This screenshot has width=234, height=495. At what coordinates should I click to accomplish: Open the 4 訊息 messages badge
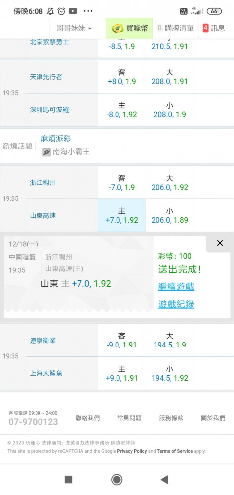point(214,28)
